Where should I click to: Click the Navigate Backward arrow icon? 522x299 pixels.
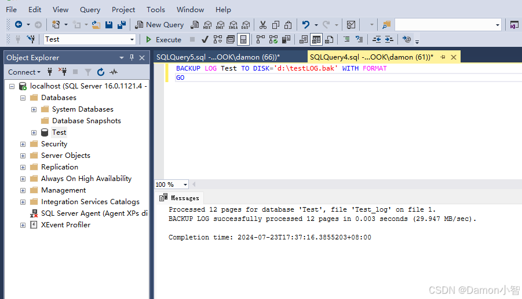tap(19, 25)
